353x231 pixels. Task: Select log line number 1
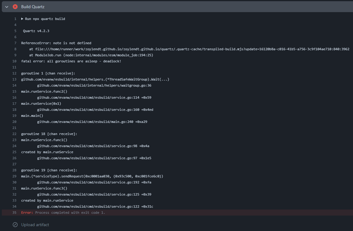[x=15, y=19]
